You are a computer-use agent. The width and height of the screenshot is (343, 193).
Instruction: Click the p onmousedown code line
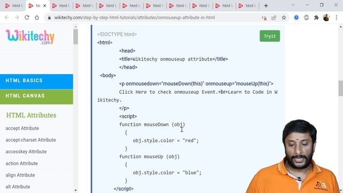196,84
